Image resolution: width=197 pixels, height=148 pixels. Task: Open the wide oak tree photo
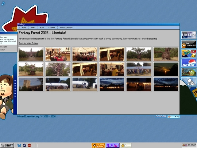[x=139, y=54]
